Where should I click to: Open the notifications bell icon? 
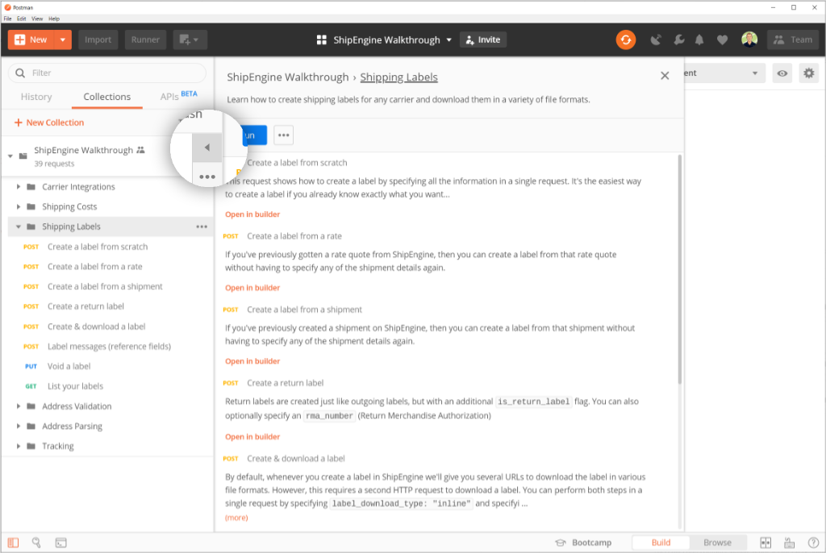tap(699, 39)
